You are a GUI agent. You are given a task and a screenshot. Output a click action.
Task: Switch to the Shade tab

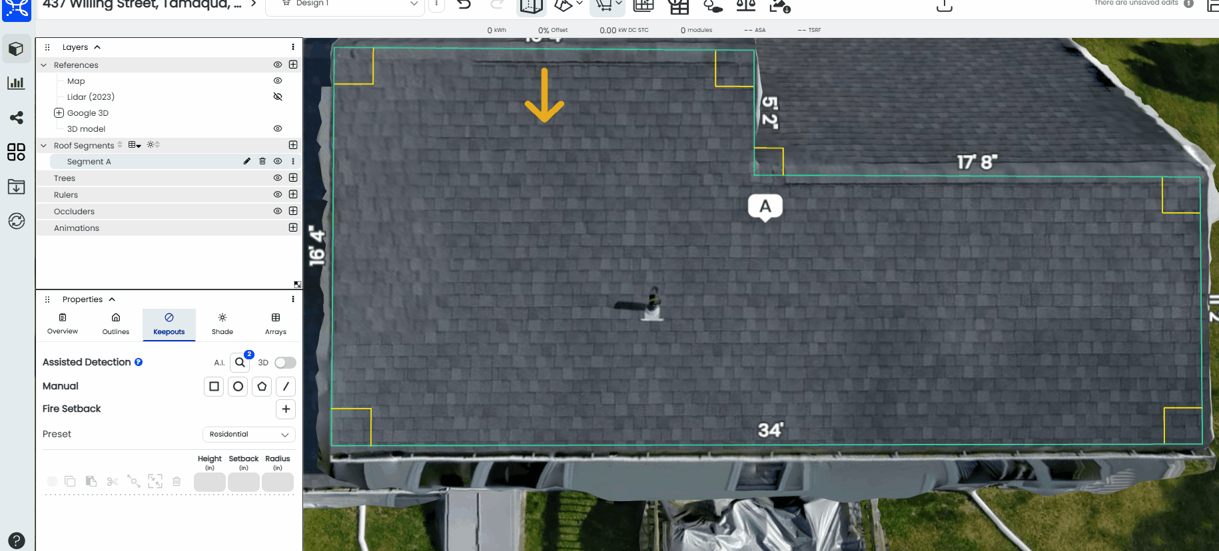(222, 324)
